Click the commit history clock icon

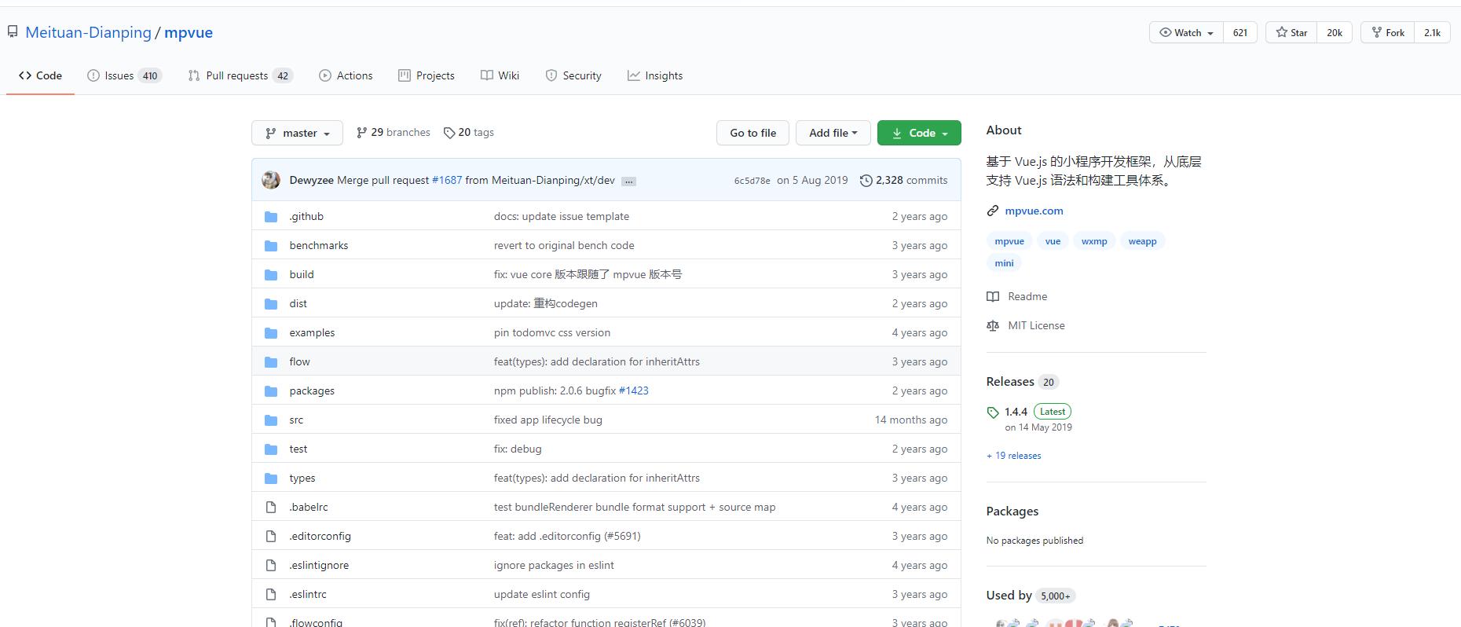[x=866, y=180]
